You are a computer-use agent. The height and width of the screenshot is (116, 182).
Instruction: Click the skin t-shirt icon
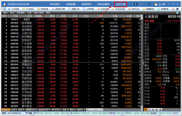pos(177,13)
